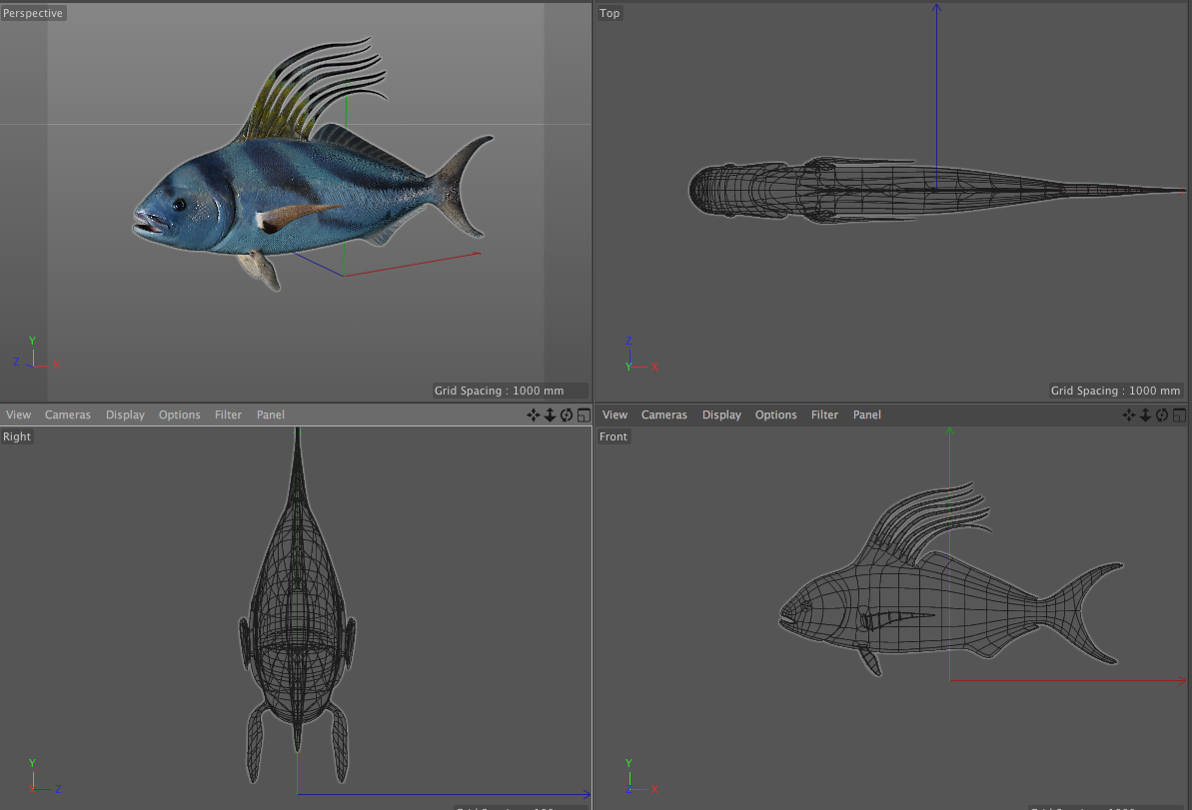Viewport: 1192px width, 810px height.
Task: Click the rotate camera icon in Front viewport
Action: point(1162,414)
